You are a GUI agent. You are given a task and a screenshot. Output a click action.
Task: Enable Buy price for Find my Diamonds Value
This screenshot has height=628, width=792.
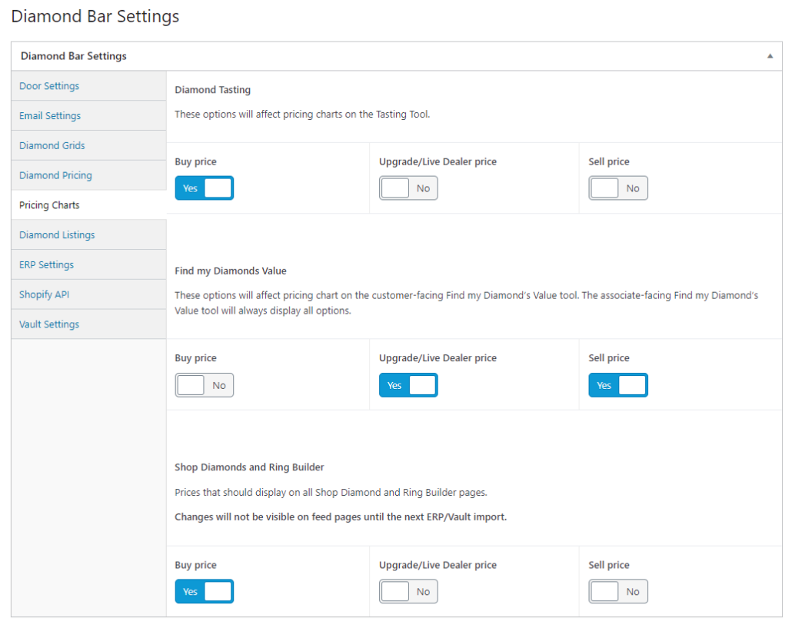click(x=204, y=385)
